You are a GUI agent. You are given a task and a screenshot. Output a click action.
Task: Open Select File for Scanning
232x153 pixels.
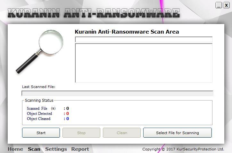(x=178, y=133)
